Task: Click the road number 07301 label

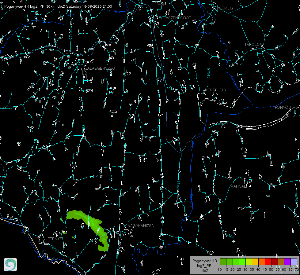Action: pos(279,46)
